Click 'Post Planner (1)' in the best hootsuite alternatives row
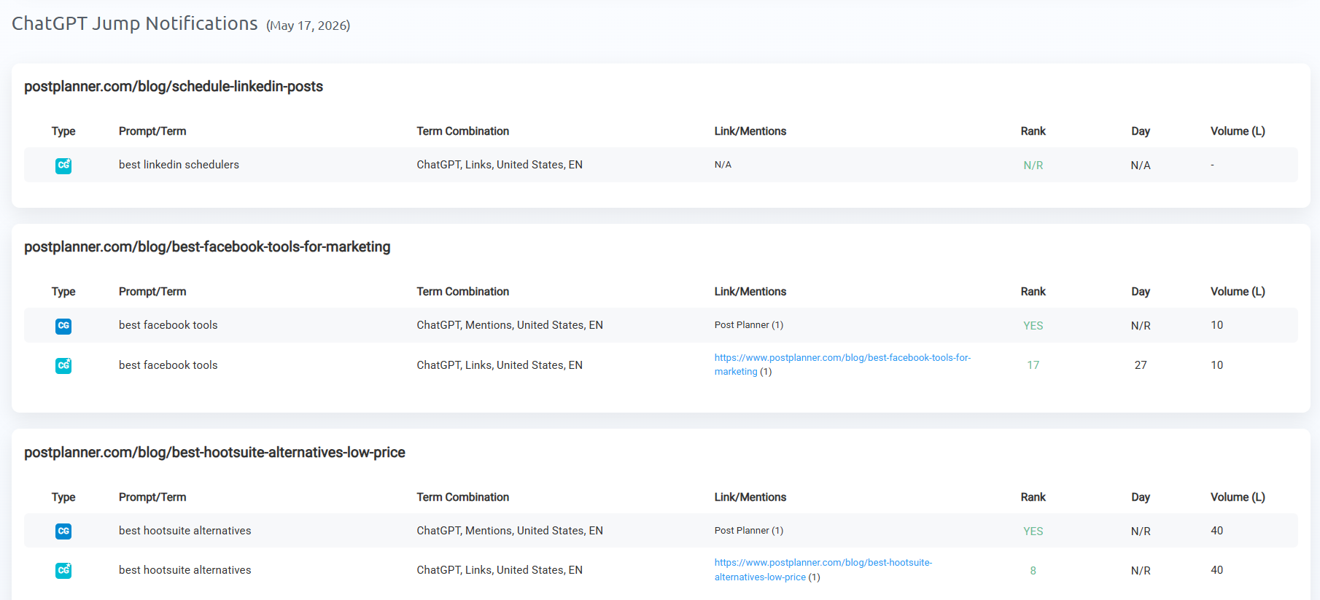The height and width of the screenshot is (600, 1320). (749, 531)
